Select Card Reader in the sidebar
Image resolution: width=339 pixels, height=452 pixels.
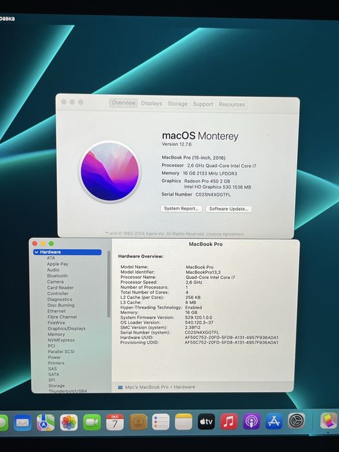(x=61, y=288)
